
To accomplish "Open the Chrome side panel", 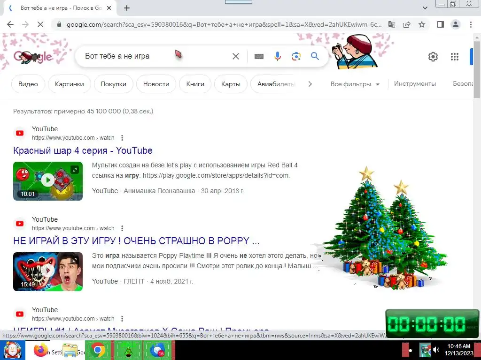I will 441,24.
